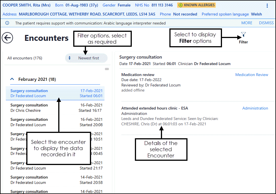Open the Administration link

coord(255,108)
